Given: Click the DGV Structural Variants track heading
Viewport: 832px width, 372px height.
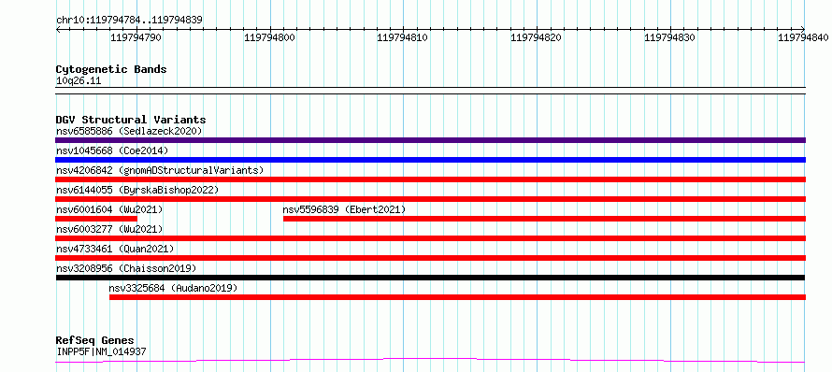Looking at the screenshot, I should pos(131,120).
